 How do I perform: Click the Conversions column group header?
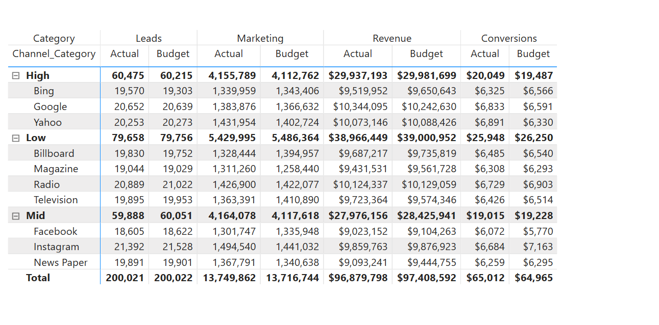(x=509, y=38)
